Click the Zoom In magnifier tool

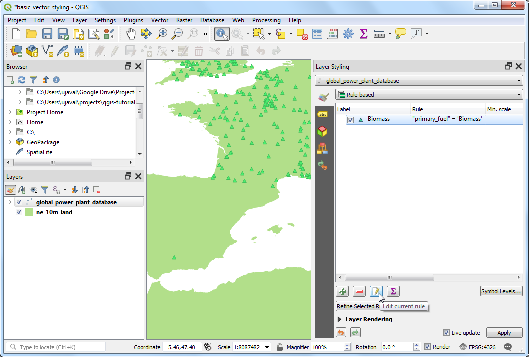(x=162, y=34)
